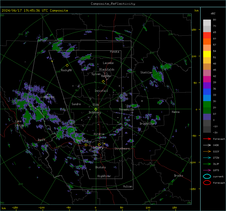Click the Calgary city label
The width and height of the screenshot is (226, 211).
98,148
